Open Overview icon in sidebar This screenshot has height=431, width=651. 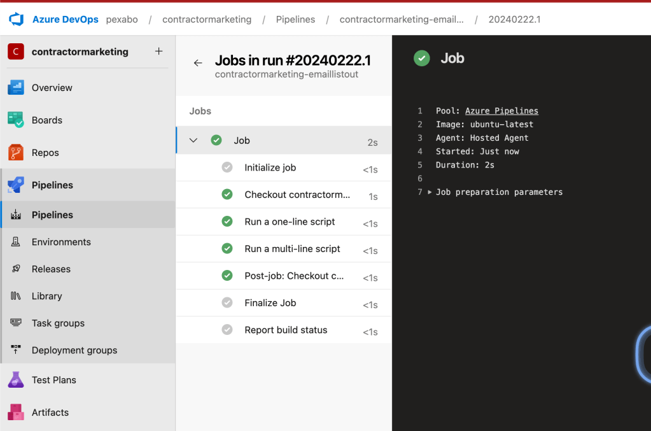click(x=16, y=88)
